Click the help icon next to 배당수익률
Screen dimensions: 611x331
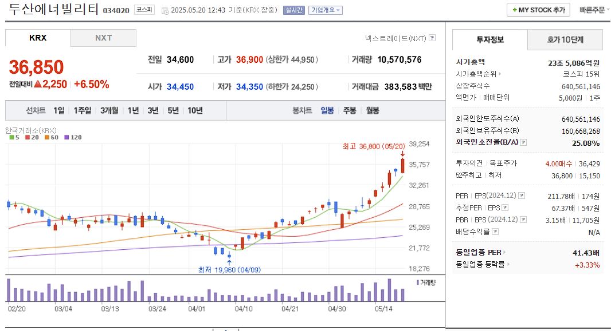click(x=495, y=231)
